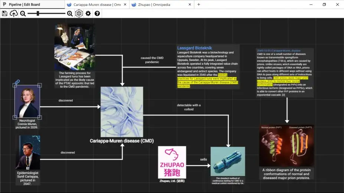Click the 'Zhupao, Ltd.' caption text
The height and width of the screenshot is (193, 344).
tap(172, 181)
